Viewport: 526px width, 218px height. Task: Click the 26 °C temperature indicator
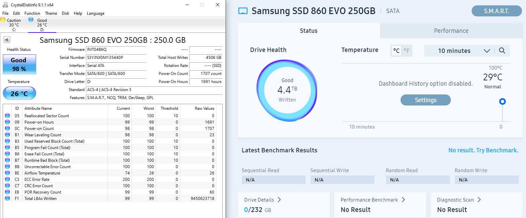click(x=19, y=93)
